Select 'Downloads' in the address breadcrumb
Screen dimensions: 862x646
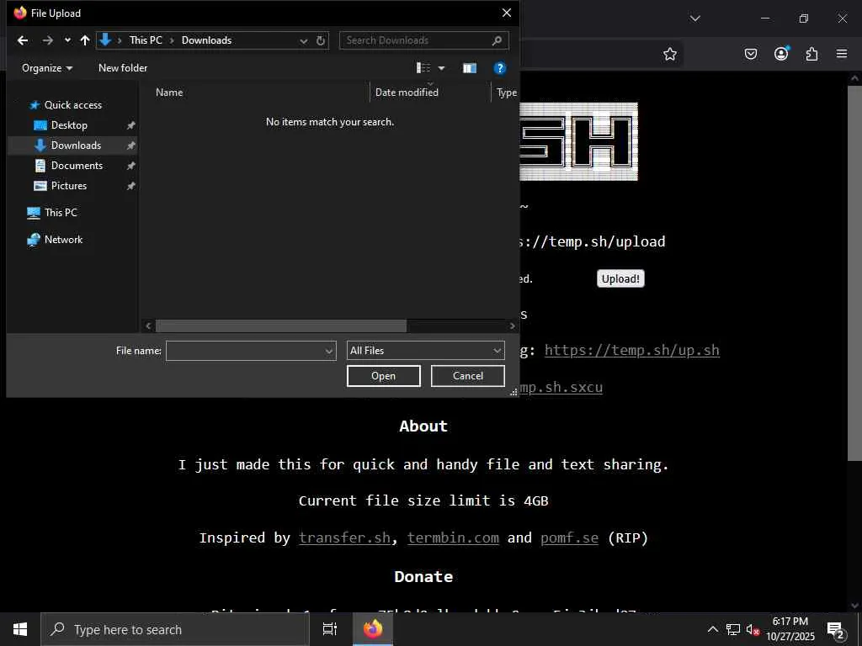click(207, 40)
